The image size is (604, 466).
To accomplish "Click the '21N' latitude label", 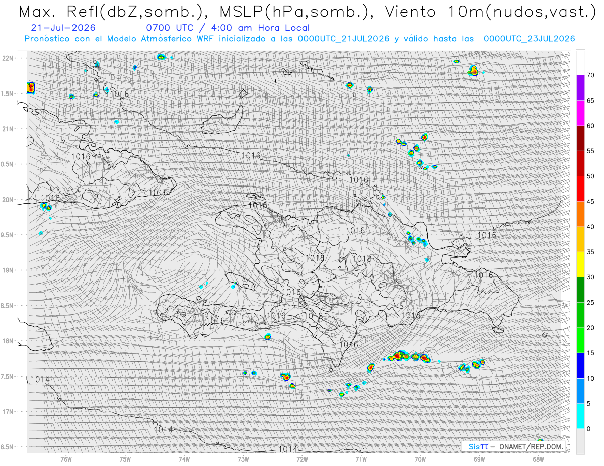I will [x=7, y=129].
